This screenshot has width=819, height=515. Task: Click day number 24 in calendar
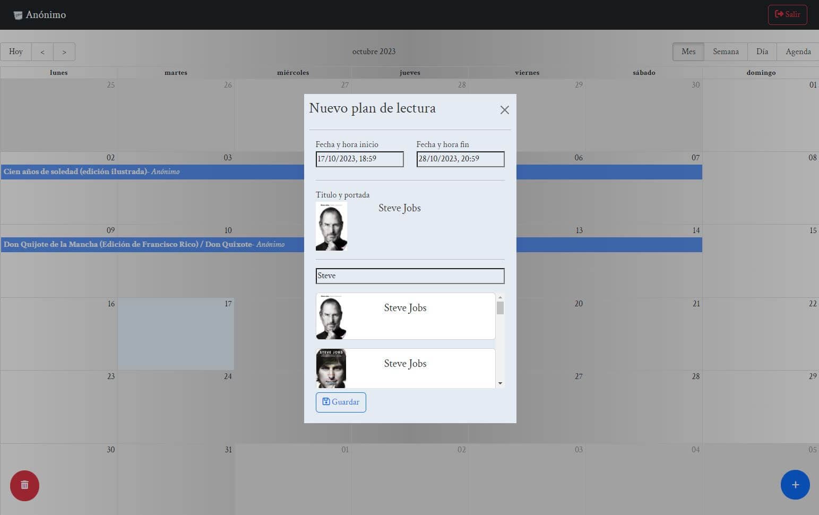pyautogui.click(x=228, y=376)
